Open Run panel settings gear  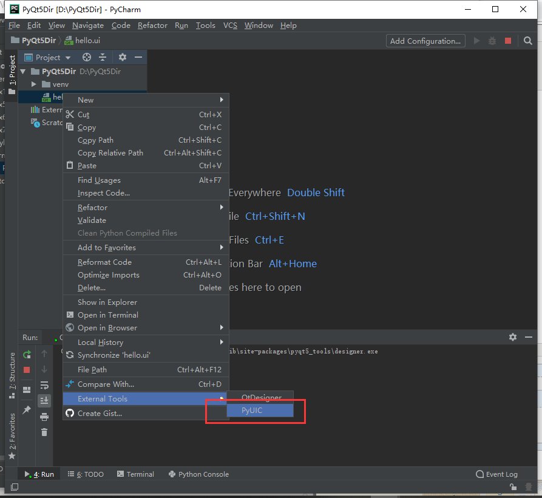(513, 337)
